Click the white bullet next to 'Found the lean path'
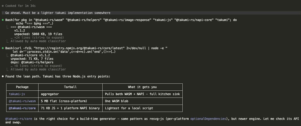Screen dimensions: 301x126 [3, 76]
